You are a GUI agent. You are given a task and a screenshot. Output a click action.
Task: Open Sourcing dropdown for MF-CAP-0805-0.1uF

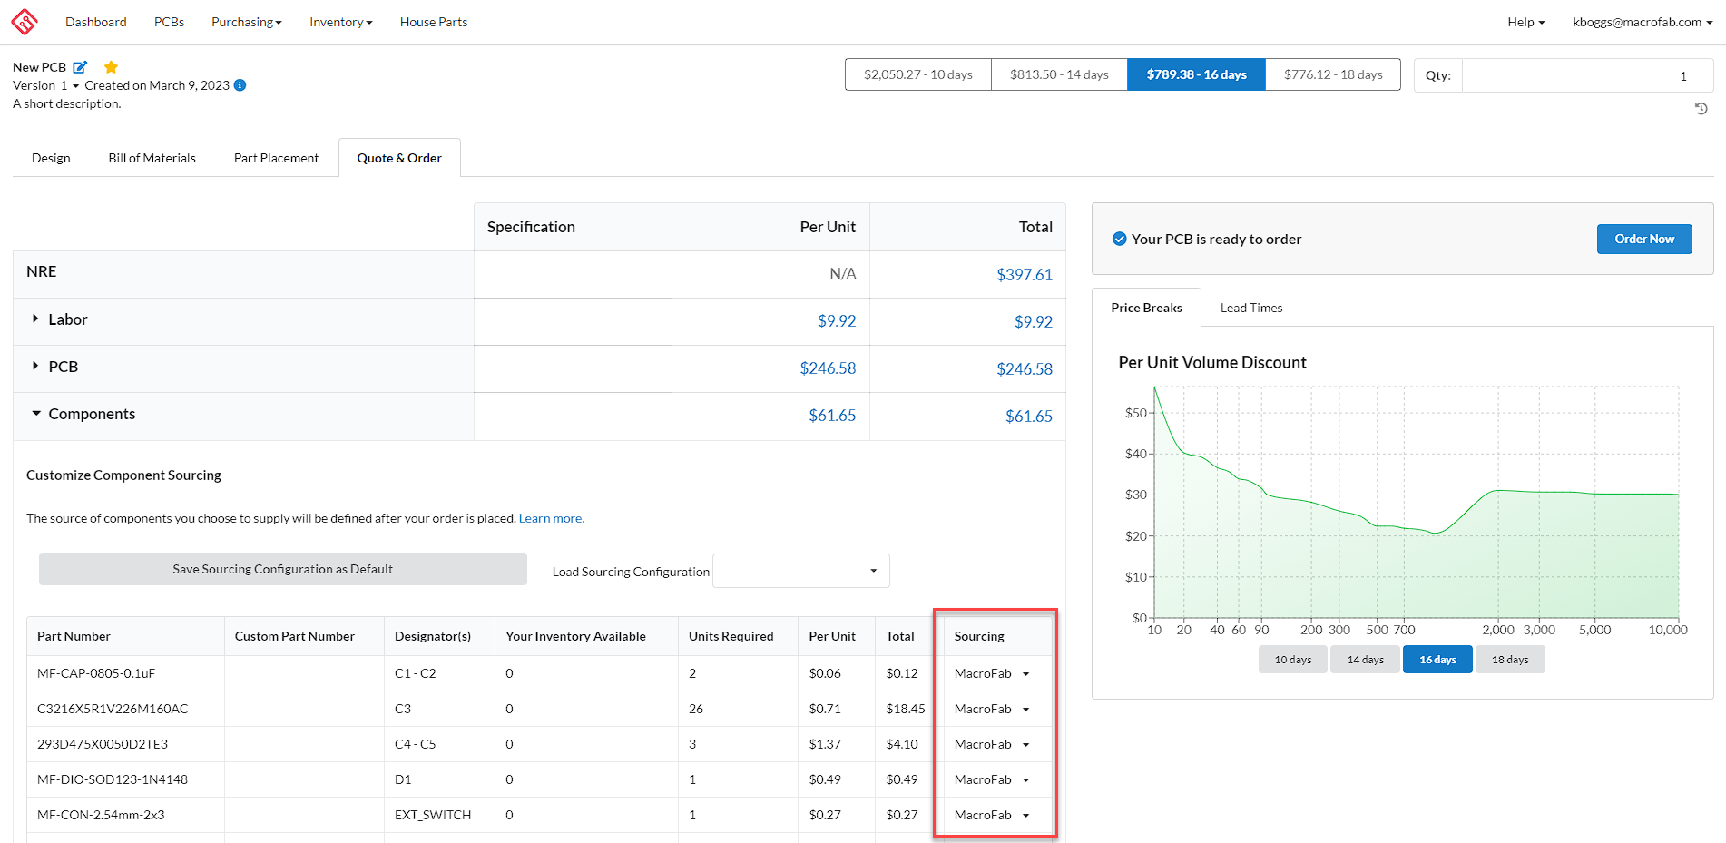click(992, 673)
